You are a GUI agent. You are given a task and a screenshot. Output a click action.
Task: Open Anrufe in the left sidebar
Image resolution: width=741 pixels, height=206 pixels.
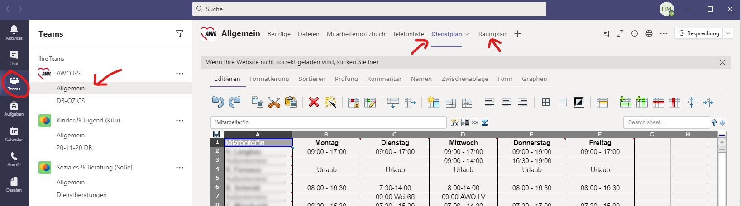coord(14,159)
